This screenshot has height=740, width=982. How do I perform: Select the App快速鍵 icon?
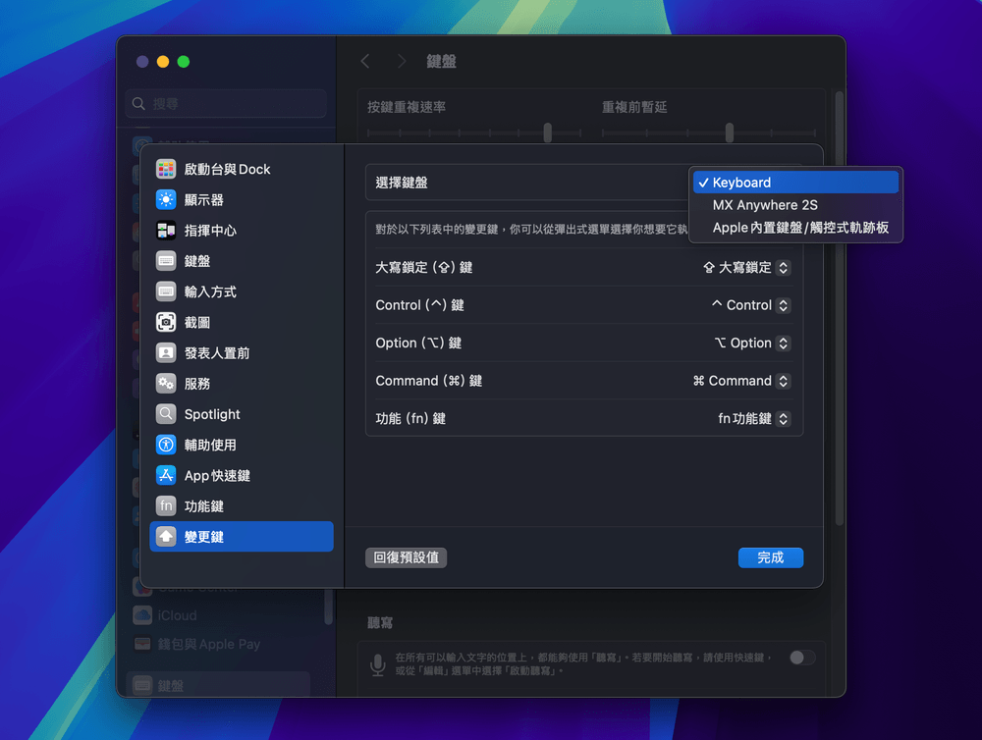pyautogui.click(x=166, y=475)
